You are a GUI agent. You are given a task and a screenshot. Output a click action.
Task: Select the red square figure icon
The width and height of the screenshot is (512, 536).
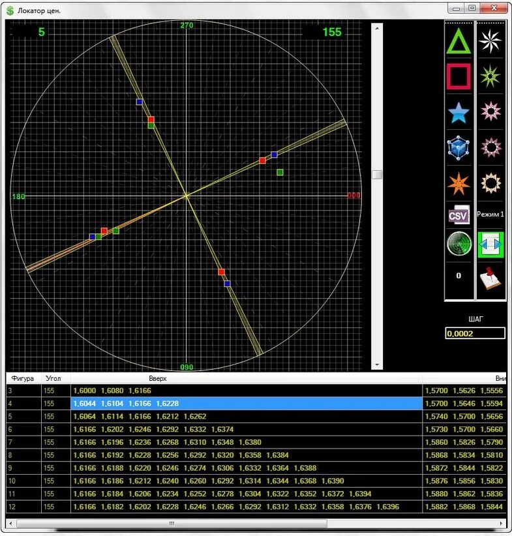tap(459, 76)
